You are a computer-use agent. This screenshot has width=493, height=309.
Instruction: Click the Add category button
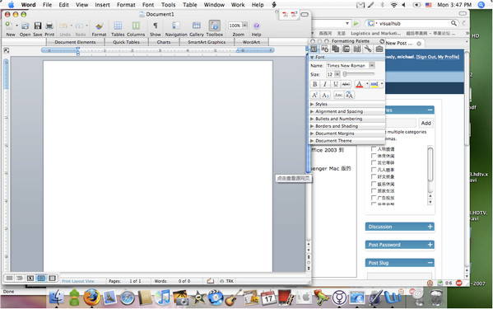426,123
